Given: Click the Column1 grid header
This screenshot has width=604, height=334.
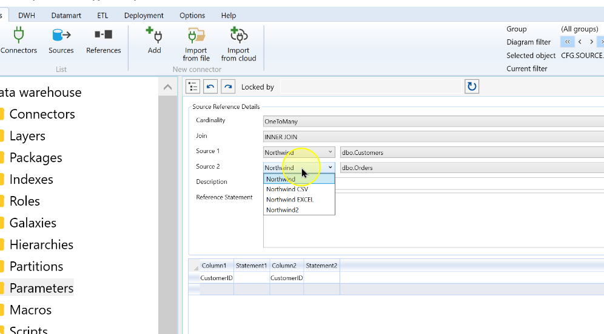Looking at the screenshot, I should (x=216, y=266).
